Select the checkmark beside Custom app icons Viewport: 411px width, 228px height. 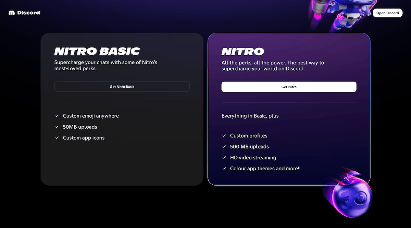[57, 138]
